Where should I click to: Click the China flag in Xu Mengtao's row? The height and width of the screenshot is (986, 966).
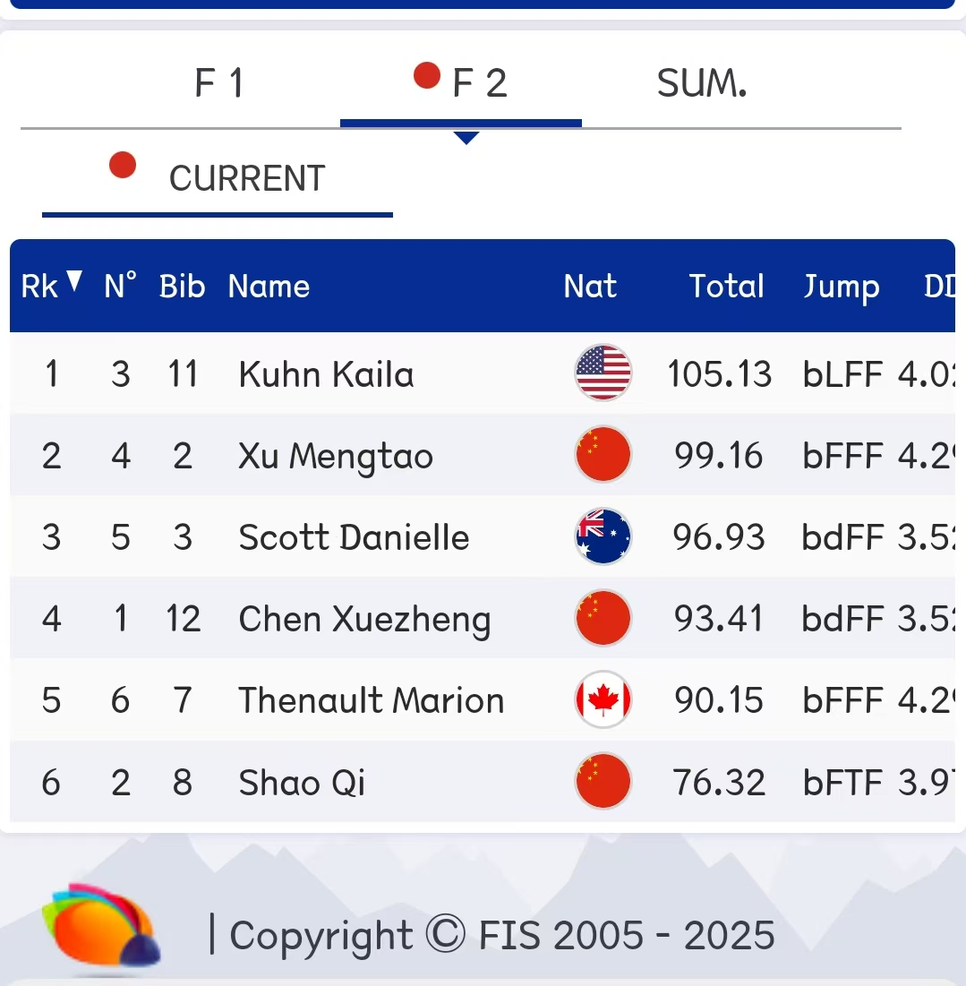603,455
